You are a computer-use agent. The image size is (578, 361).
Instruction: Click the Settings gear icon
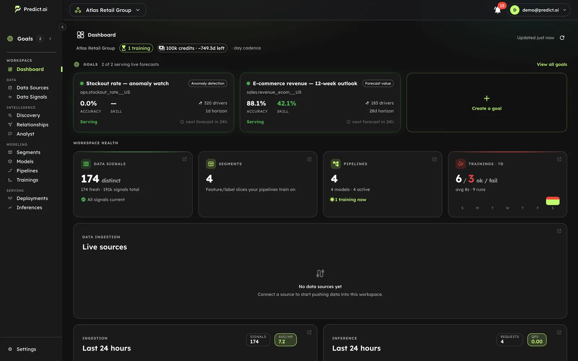pos(10,349)
